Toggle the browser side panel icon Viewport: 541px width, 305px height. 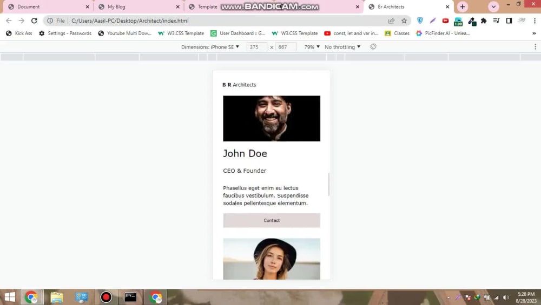point(509,21)
